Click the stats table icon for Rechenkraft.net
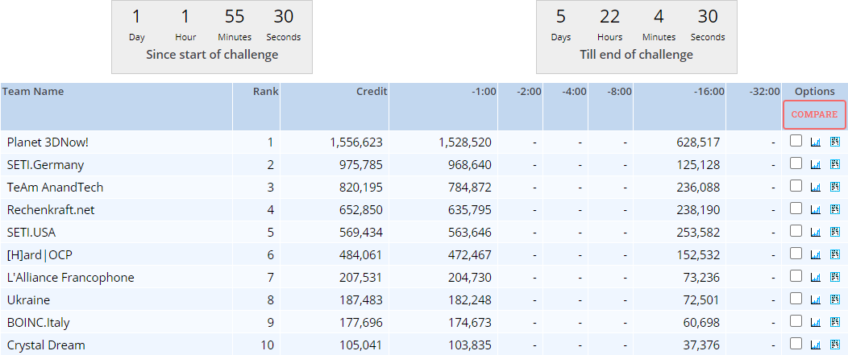848x355 pixels. point(834,210)
